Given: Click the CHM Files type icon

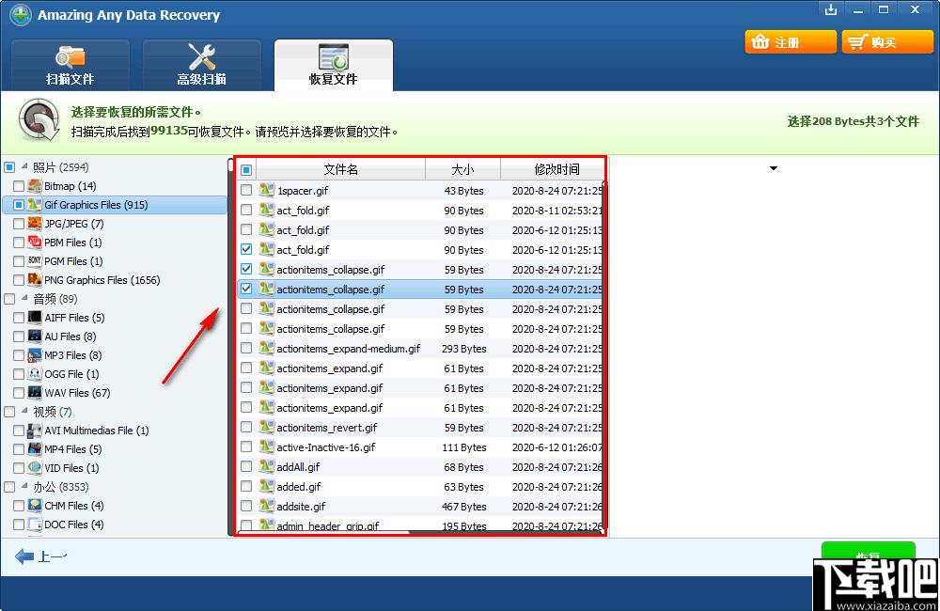Looking at the screenshot, I should tap(35, 506).
